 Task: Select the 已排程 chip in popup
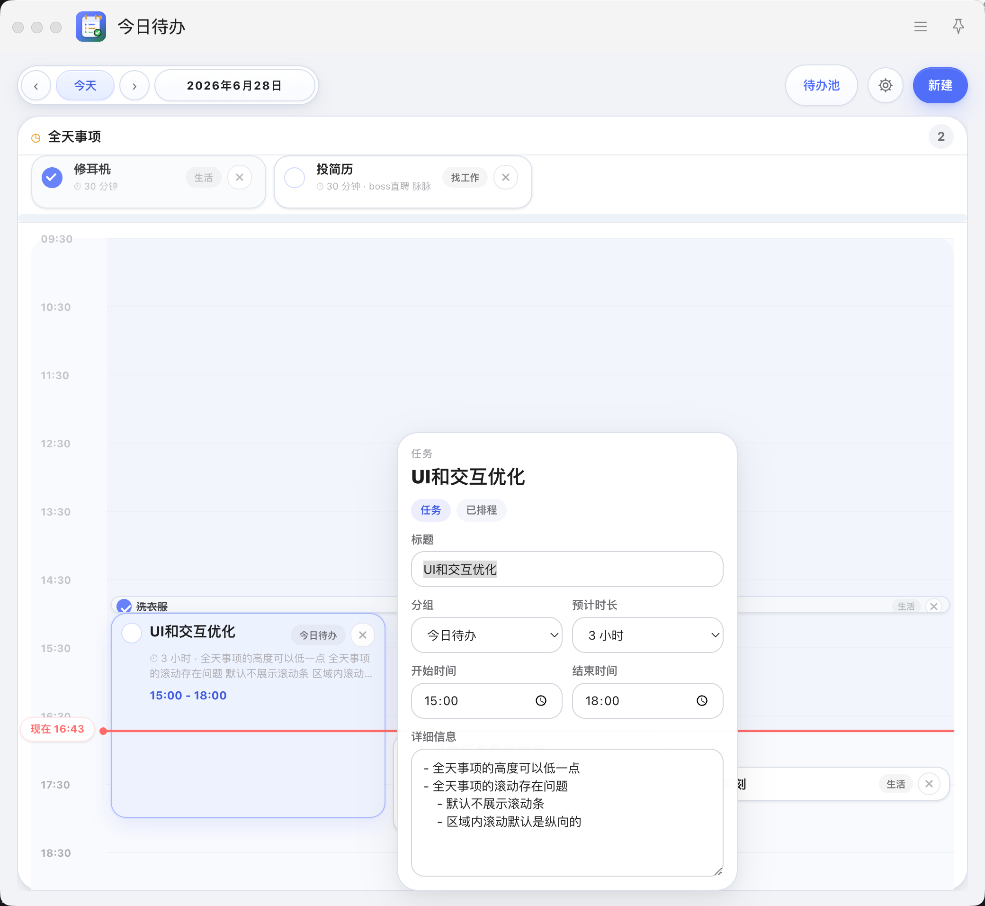pos(481,510)
